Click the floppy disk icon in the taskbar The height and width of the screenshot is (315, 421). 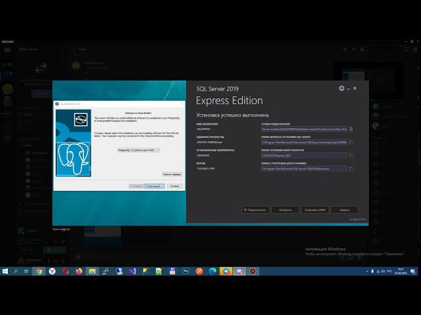coord(172,271)
